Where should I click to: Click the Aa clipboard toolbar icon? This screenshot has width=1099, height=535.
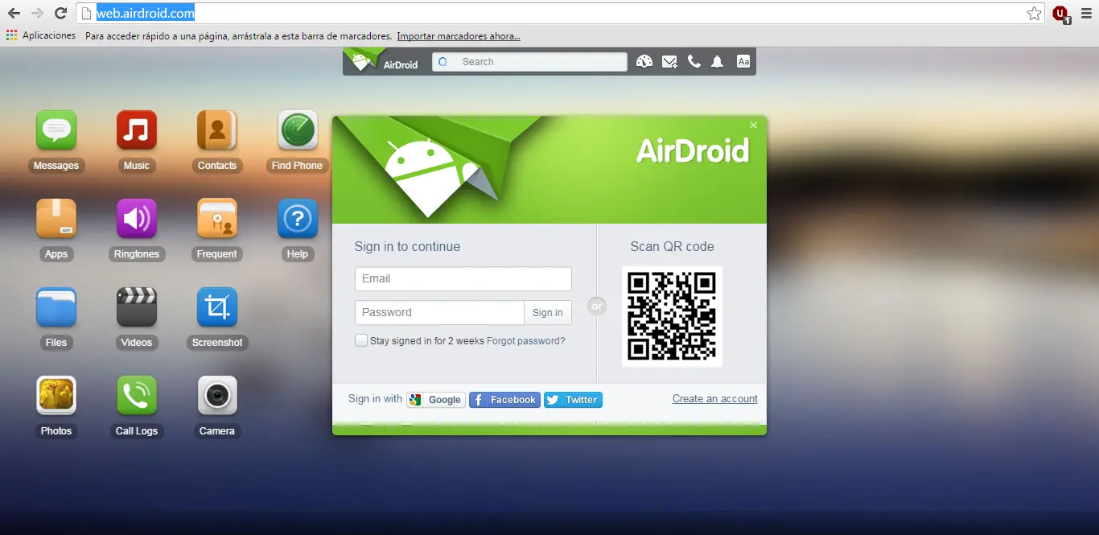743,61
